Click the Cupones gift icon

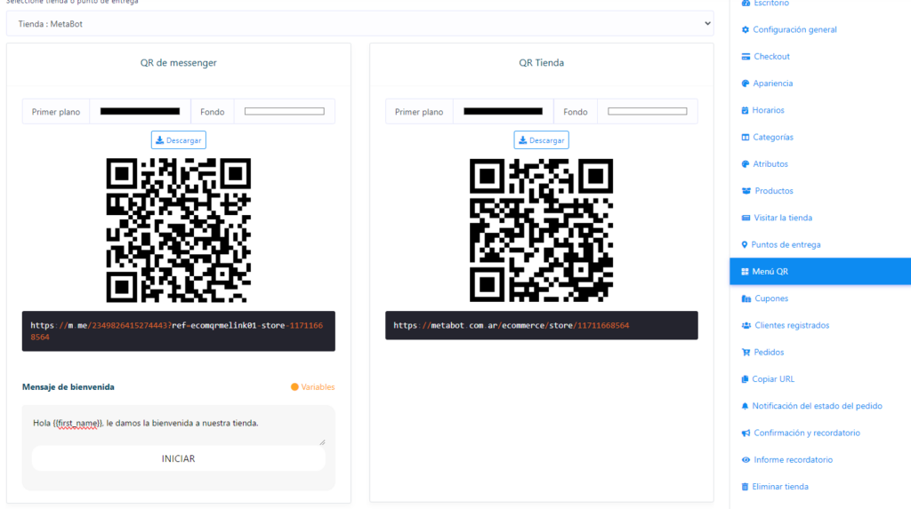746,298
